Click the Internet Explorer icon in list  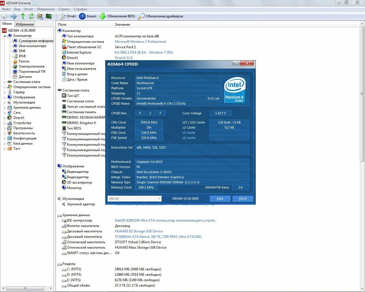64,52
